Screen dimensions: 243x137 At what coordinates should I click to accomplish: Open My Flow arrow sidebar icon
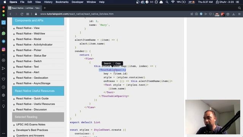click(3, 68)
